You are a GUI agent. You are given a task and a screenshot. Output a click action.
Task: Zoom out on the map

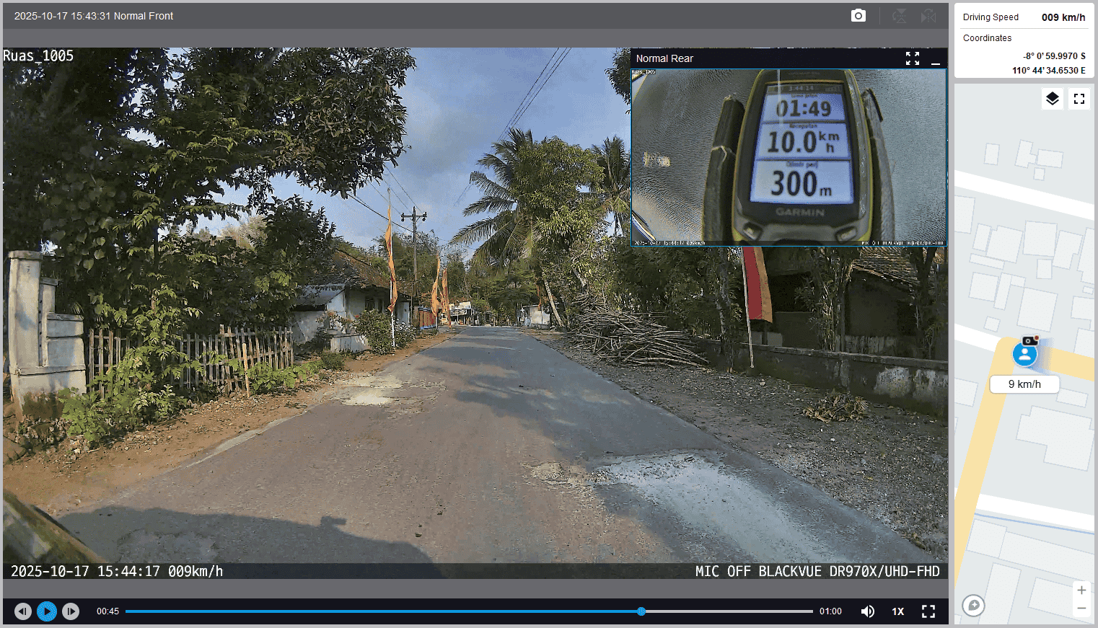tap(1081, 609)
